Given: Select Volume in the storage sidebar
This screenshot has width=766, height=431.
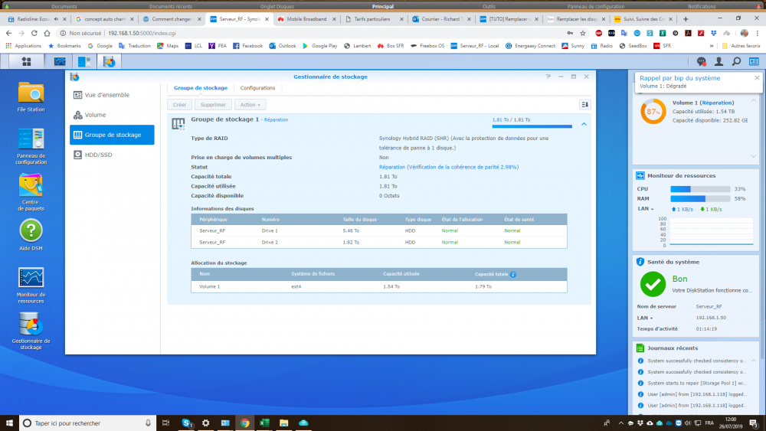Looking at the screenshot, I should 95,115.
